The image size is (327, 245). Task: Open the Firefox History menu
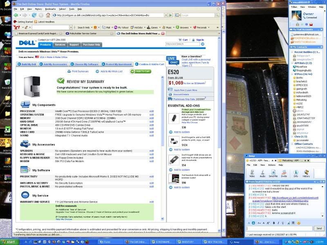[38, 9]
